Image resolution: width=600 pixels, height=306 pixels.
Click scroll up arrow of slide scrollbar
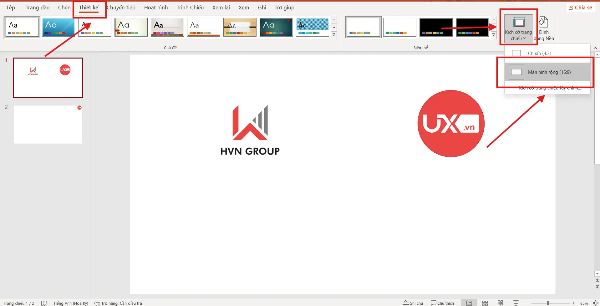[x=597, y=55]
